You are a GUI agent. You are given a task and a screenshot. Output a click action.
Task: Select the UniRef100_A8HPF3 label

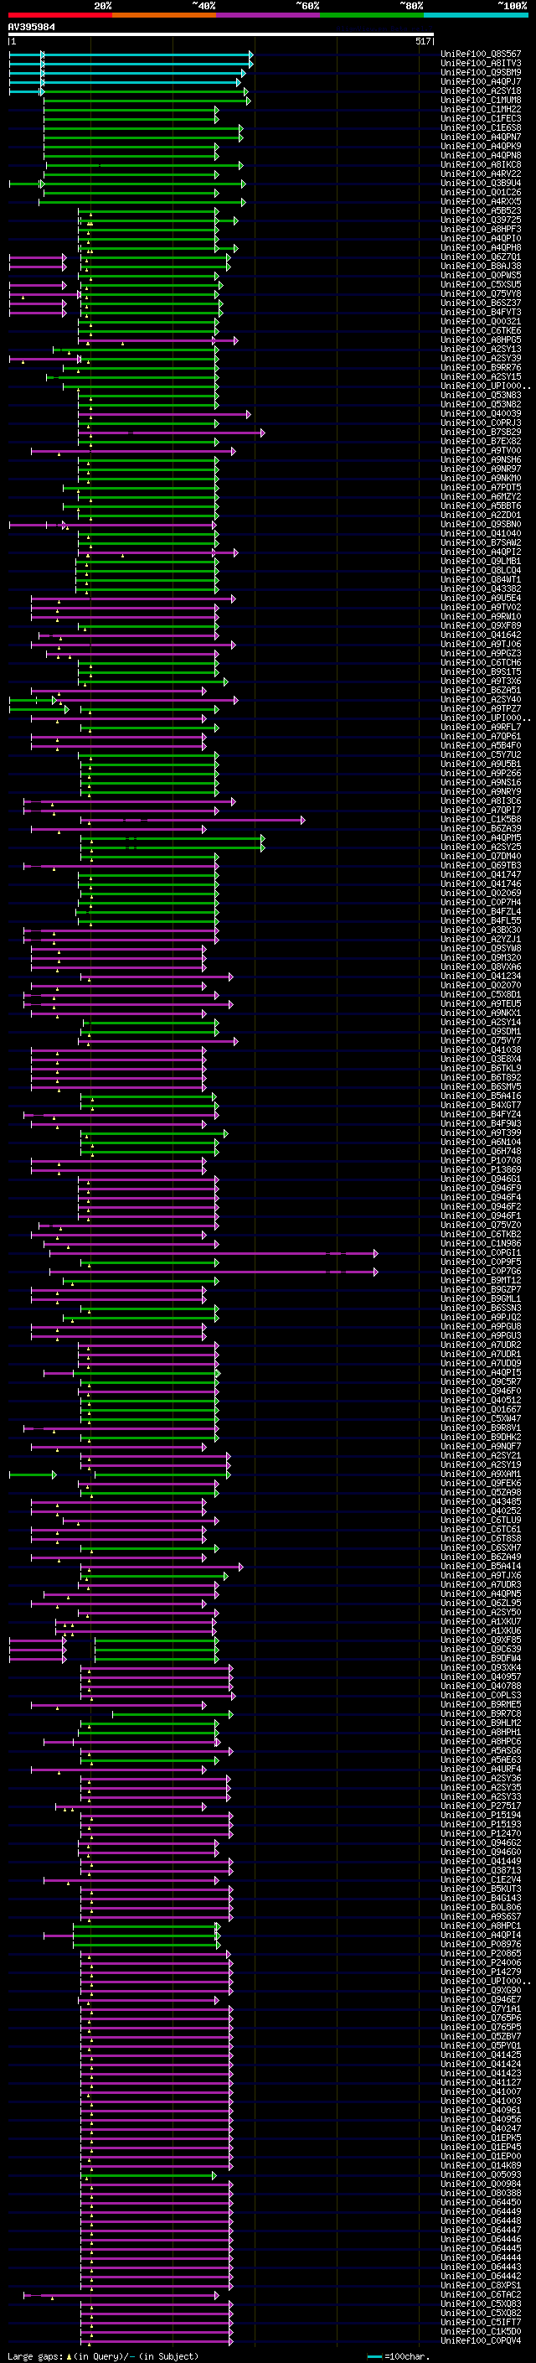(481, 230)
